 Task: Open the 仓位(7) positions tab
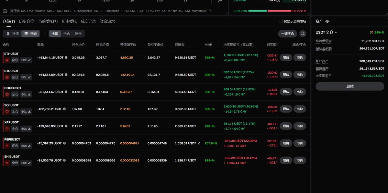[x=9, y=22]
